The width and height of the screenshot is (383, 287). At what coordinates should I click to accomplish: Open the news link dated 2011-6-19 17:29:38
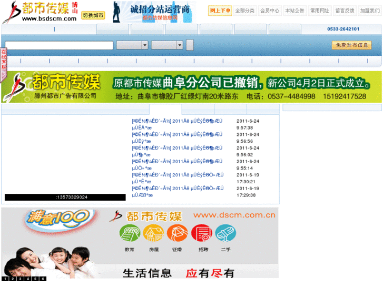pyautogui.click(x=178, y=192)
